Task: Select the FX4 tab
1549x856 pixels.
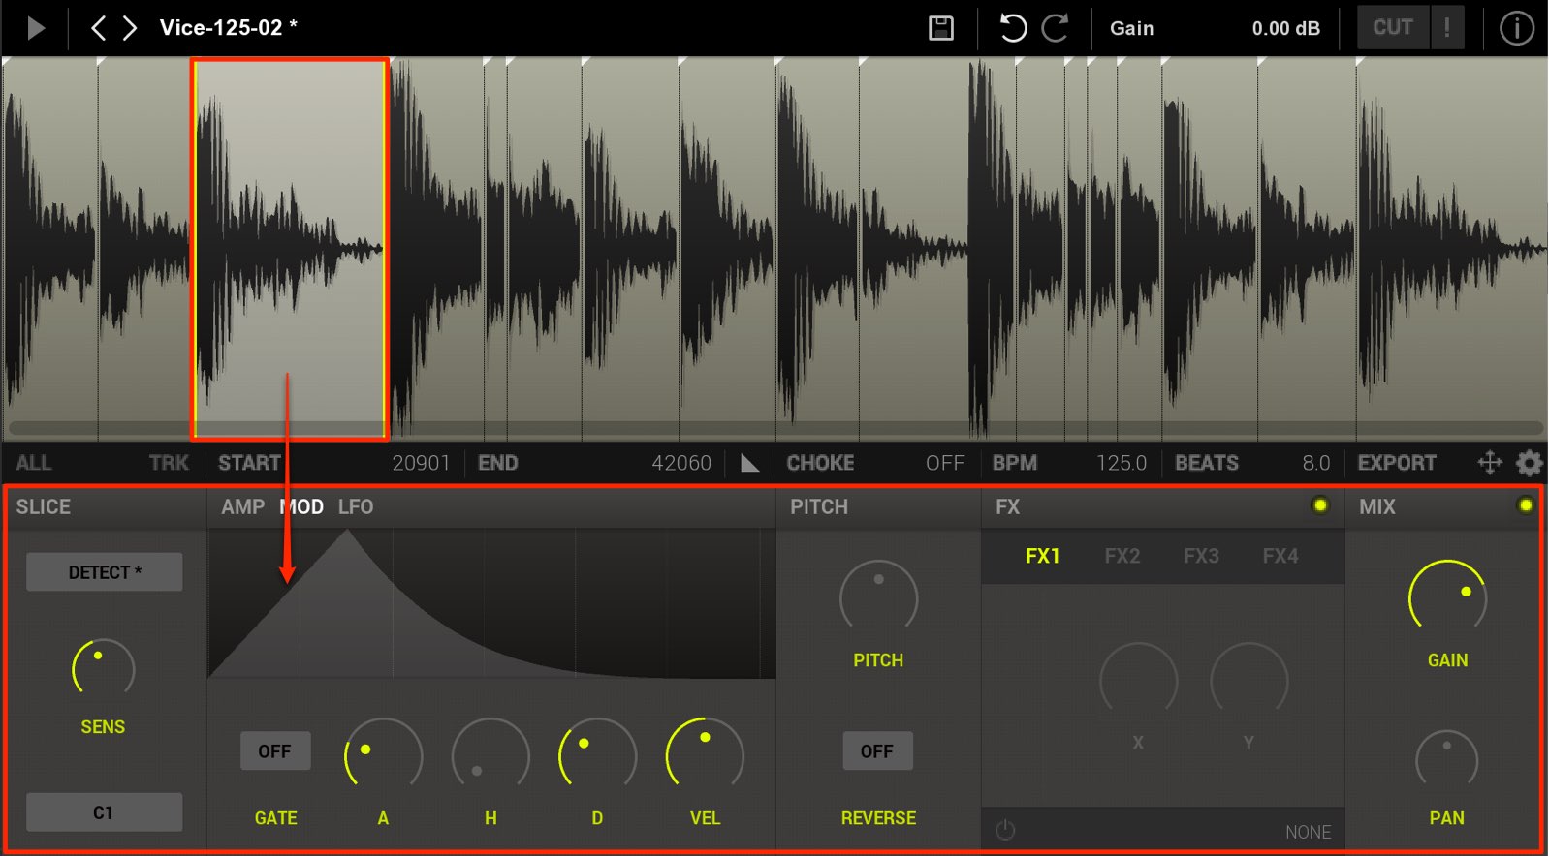Action: [x=1280, y=556]
